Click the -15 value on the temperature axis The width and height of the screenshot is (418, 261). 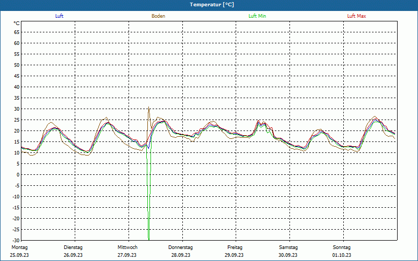pos(16,208)
